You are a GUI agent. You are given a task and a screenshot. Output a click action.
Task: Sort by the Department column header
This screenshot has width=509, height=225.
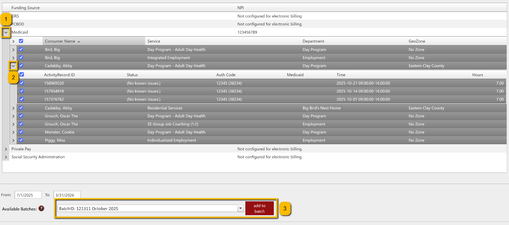pos(313,41)
